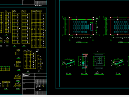Pick the C7 window label

tap(6, 35)
